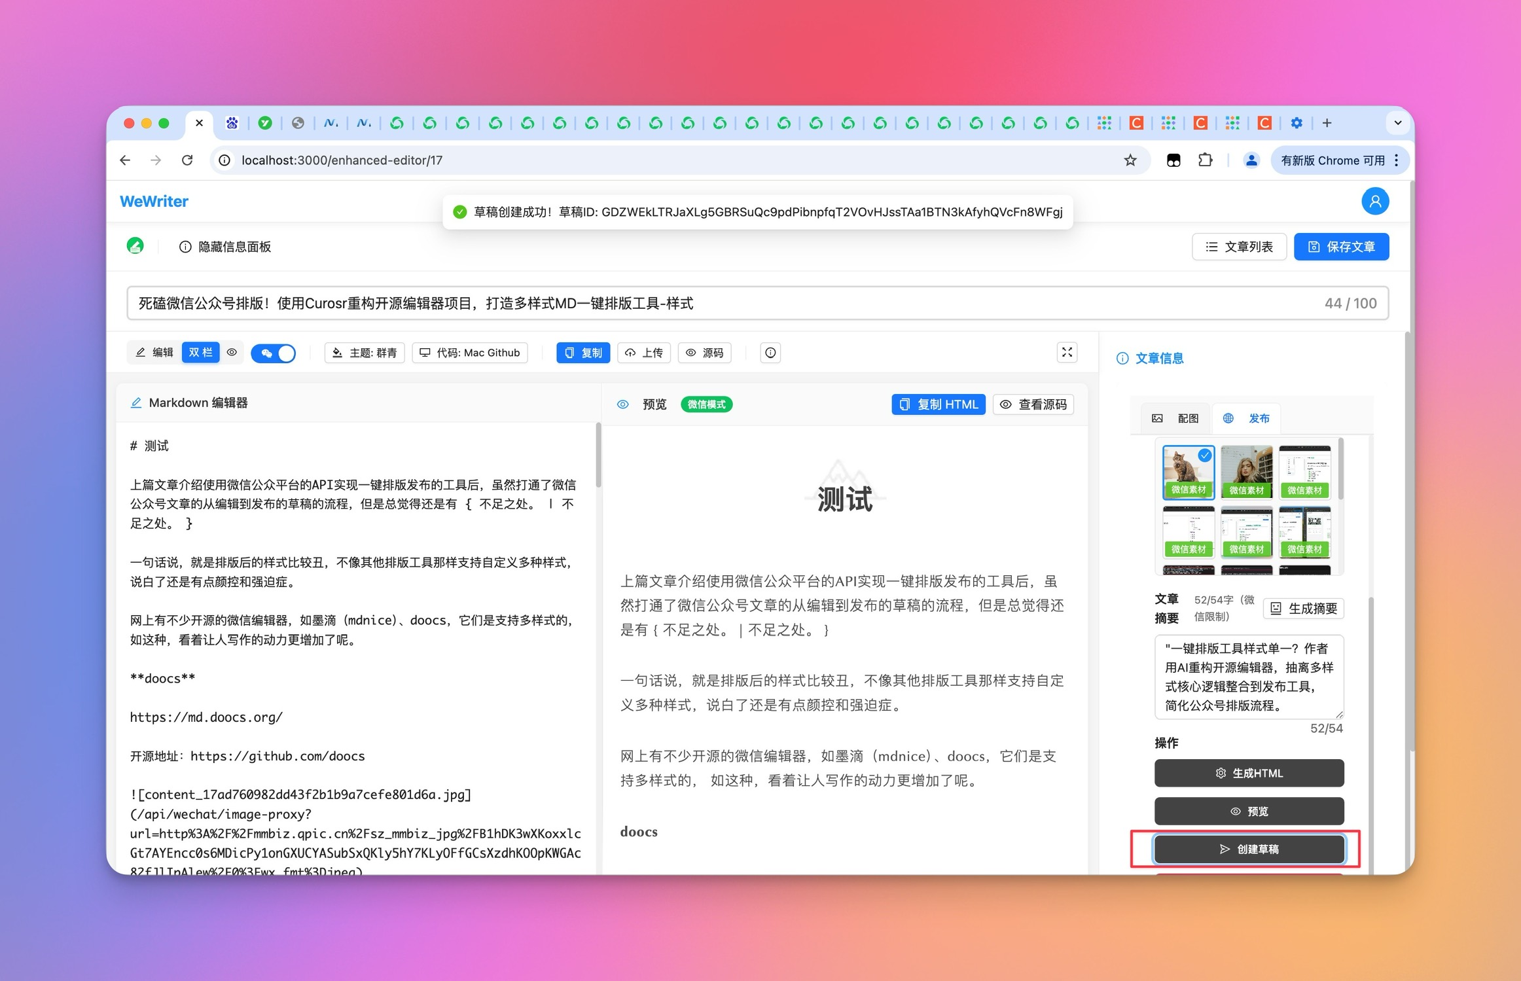Click the 保存文章 save button

(x=1341, y=247)
